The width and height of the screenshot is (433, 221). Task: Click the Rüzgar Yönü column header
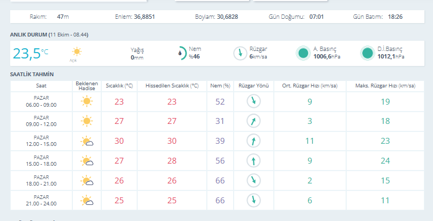253,86
